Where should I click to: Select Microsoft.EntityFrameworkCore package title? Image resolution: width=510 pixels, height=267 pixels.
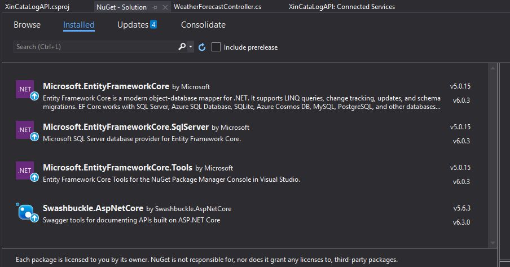click(106, 86)
